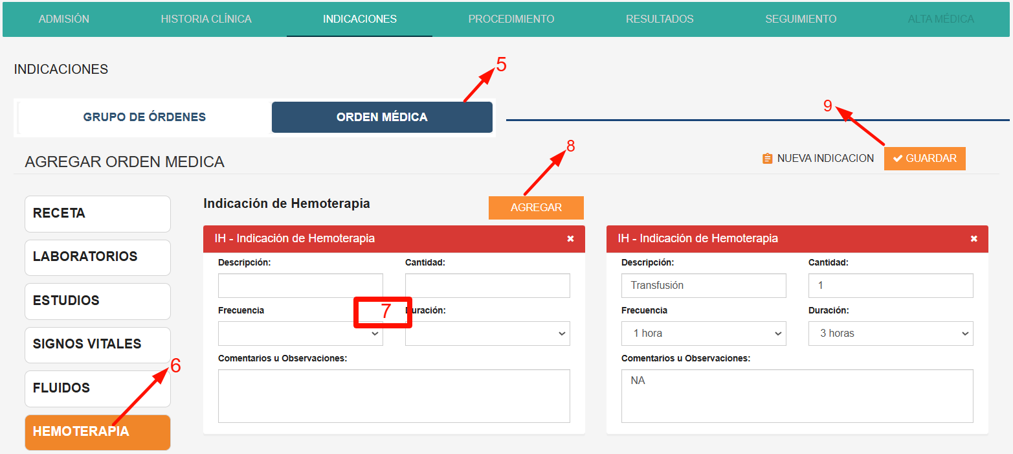Close the empty Indicación de Hemoterapia card
Image resolution: width=1013 pixels, height=454 pixels.
pyautogui.click(x=570, y=239)
